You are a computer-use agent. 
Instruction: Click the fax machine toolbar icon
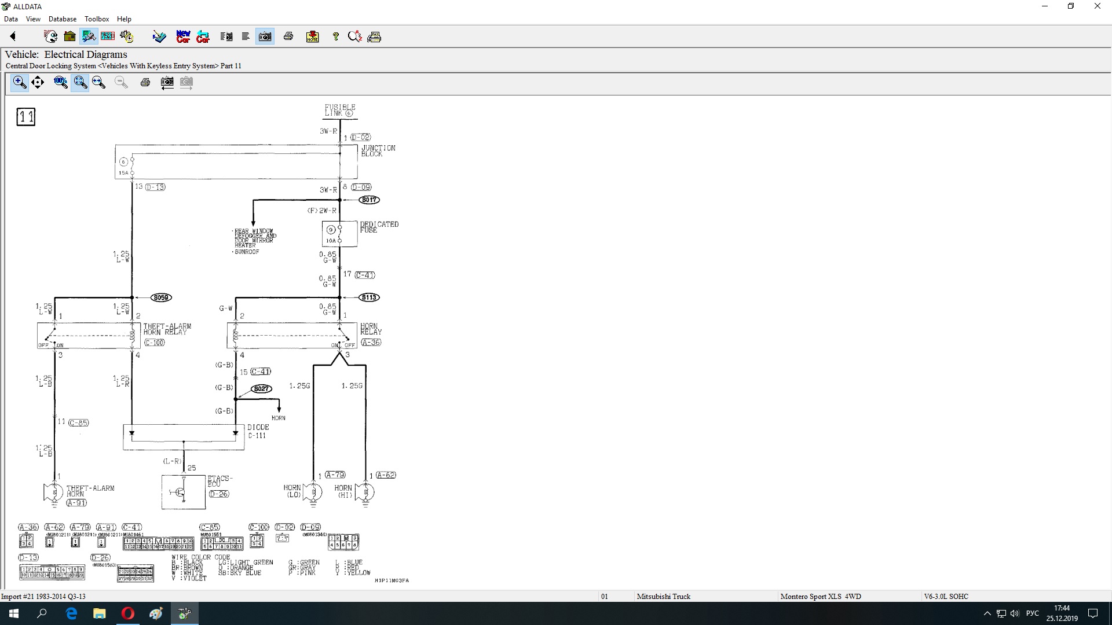(374, 36)
